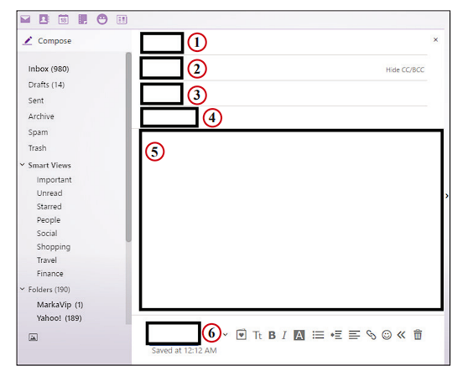The height and width of the screenshot is (381, 473).
Task: Open the Drafts (14) folder
Action: 46,85
